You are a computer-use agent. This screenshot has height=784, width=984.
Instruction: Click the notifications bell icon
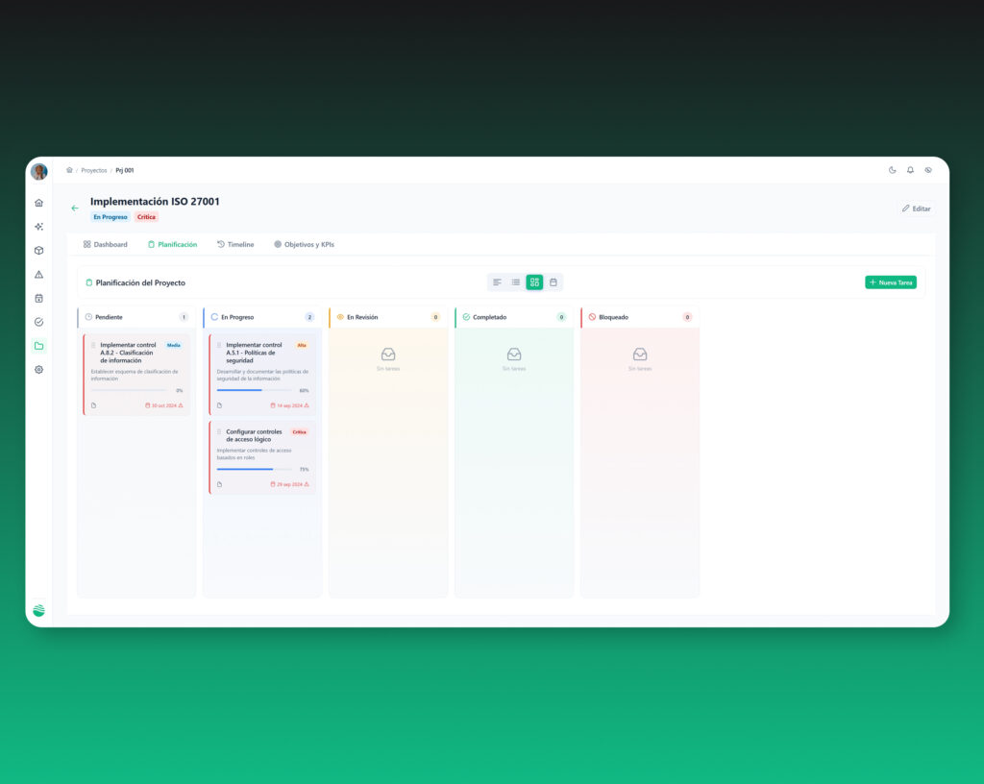(910, 170)
